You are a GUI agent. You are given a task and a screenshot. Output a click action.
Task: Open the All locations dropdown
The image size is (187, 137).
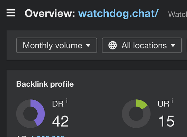[142, 45]
